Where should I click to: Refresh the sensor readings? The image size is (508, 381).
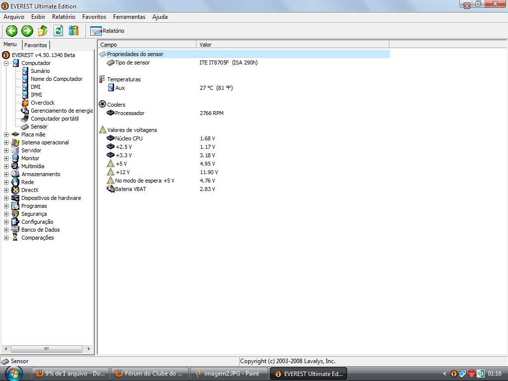click(59, 31)
